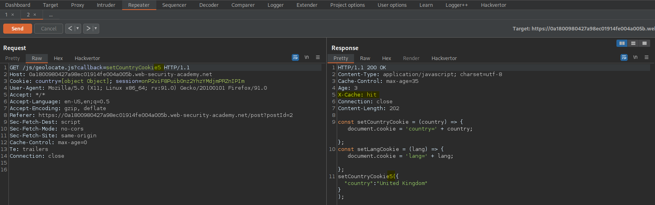Click the HTTP/1.1 200 OK status line
655x205 pixels.
pyautogui.click(x=362, y=68)
